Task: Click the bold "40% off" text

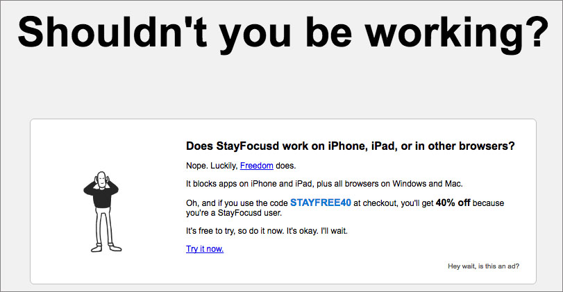Action: [453, 203]
